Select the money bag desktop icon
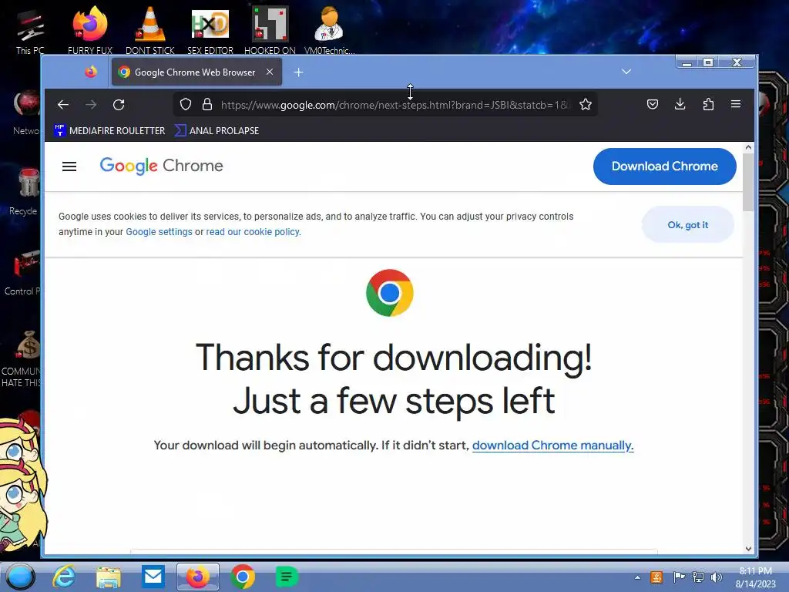This screenshot has height=592, width=789. click(x=22, y=359)
